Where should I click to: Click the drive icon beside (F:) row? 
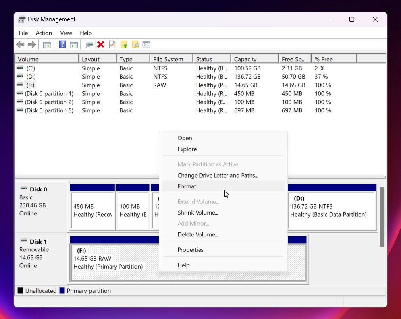[x=20, y=85]
